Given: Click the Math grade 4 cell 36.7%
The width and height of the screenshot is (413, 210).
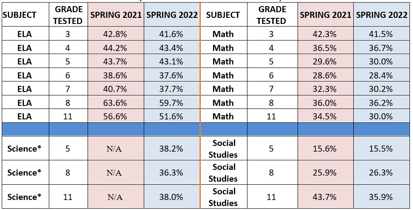Looking at the screenshot, I should click(x=381, y=48).
